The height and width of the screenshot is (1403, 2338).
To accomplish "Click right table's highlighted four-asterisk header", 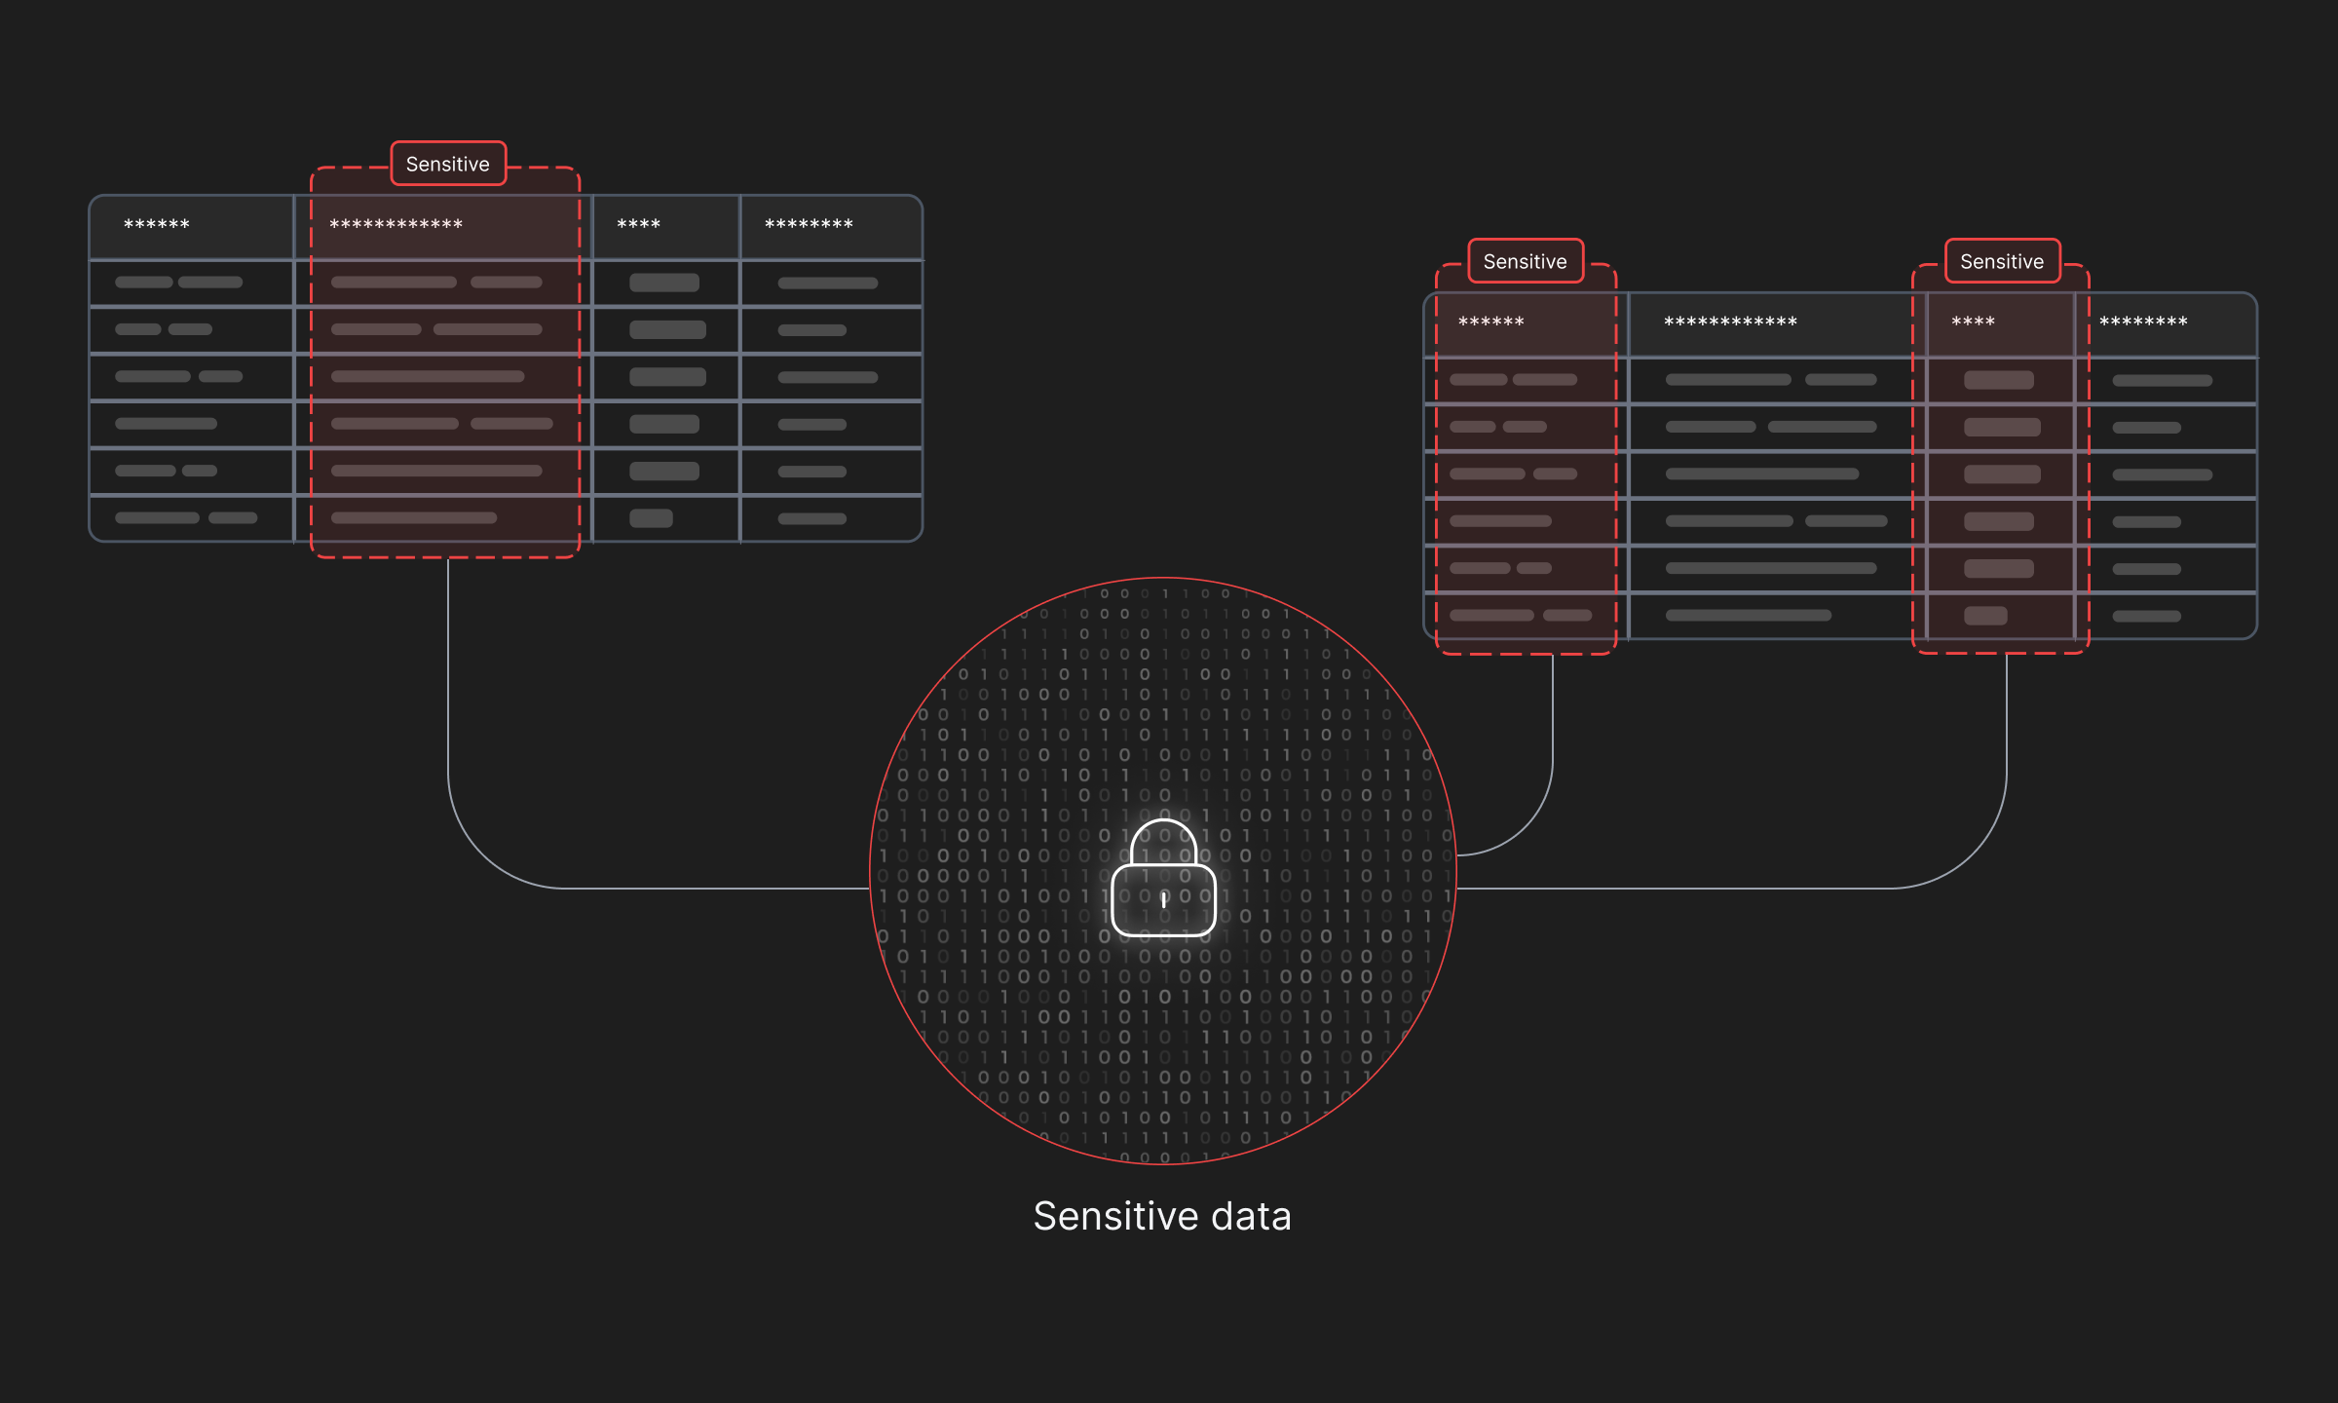I will [1974, 322].
